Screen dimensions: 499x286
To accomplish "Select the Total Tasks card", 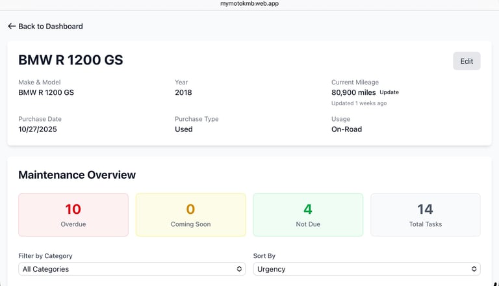I will tap(425, 214).
